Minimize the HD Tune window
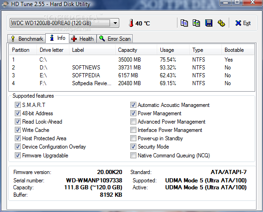263x212 pixels. pos(226,2)
